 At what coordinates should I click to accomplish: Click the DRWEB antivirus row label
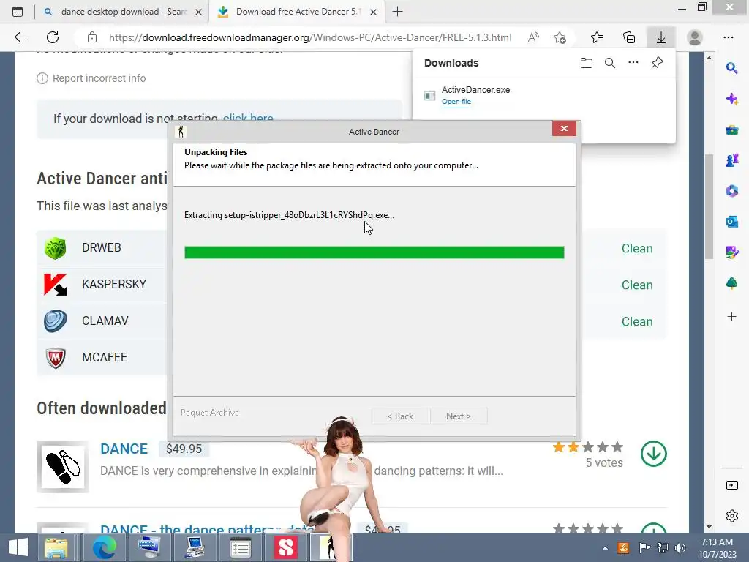click(101, 247)
